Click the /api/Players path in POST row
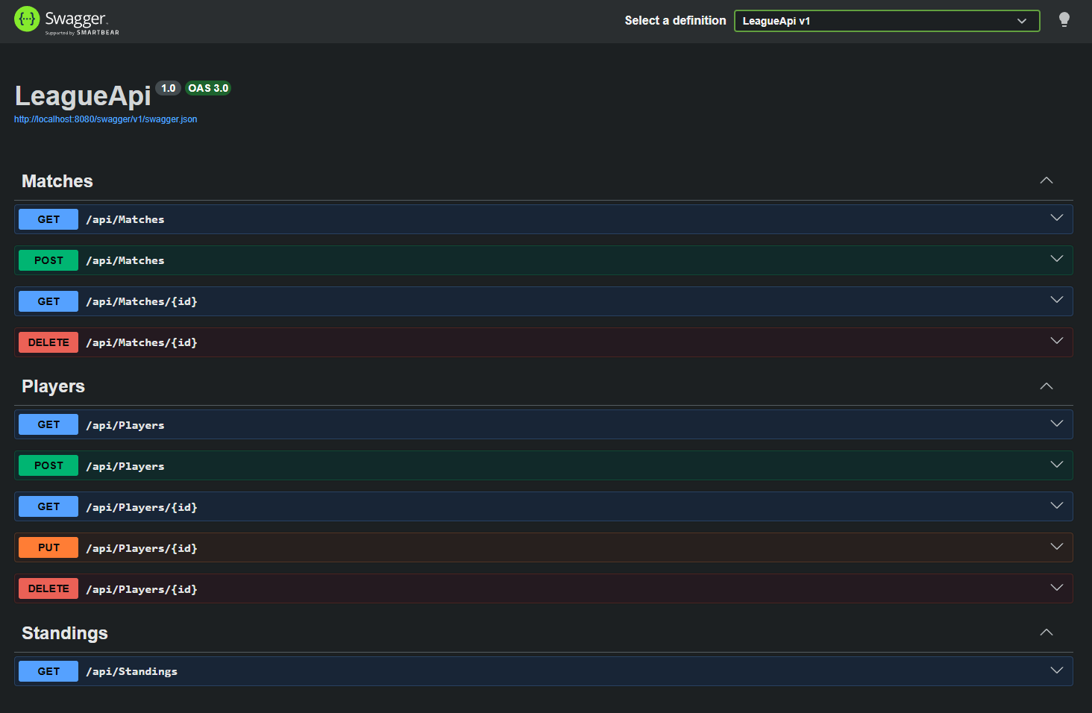 pos(125,466)
